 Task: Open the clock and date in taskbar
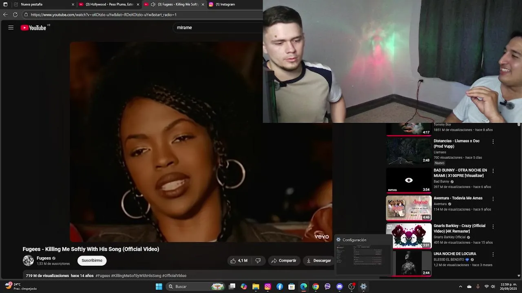click(509, 286)
